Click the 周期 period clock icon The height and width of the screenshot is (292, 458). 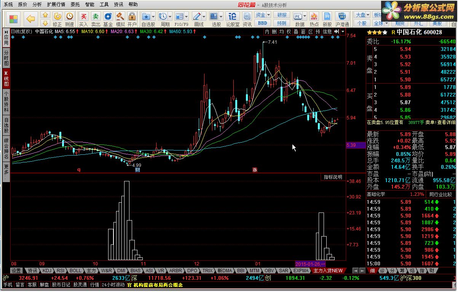[x=163, y=16]
